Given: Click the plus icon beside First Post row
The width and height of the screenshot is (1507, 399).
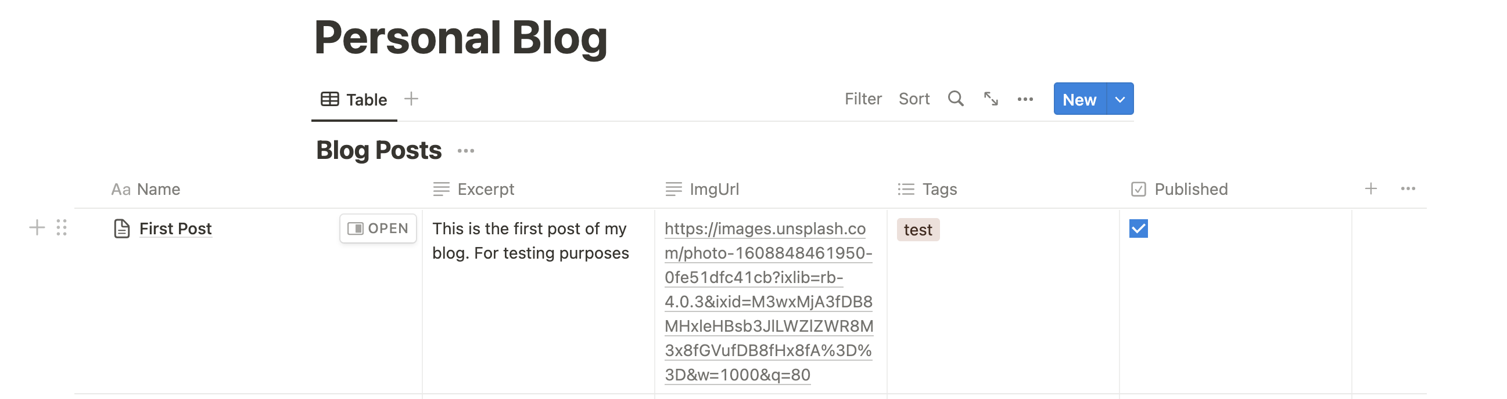Looking at the screenshot, I should tap(37, 227).
